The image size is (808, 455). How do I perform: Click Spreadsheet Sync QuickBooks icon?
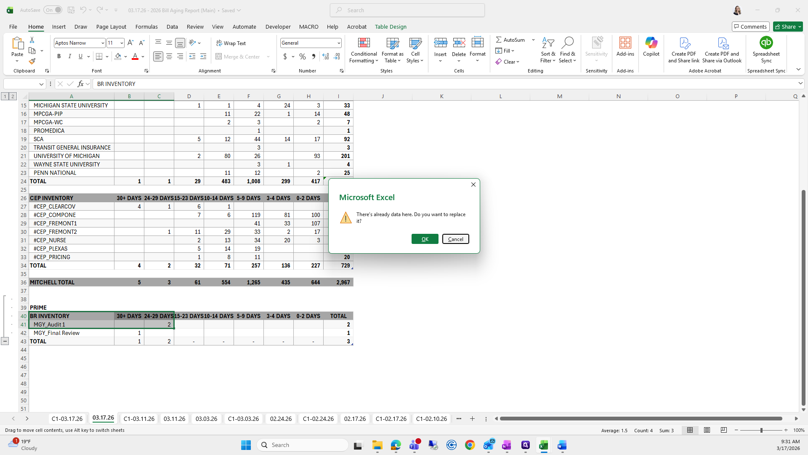(766, 43)
